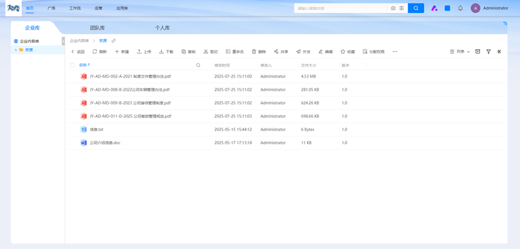Click the 2025-05-17 17:13:18 timestamp cell
This screenshot has width=520, height=249.
click(233, 143)
